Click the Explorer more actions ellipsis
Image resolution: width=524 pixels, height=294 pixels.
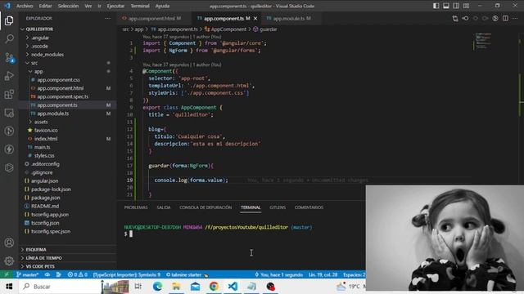[x=107, y=18]
